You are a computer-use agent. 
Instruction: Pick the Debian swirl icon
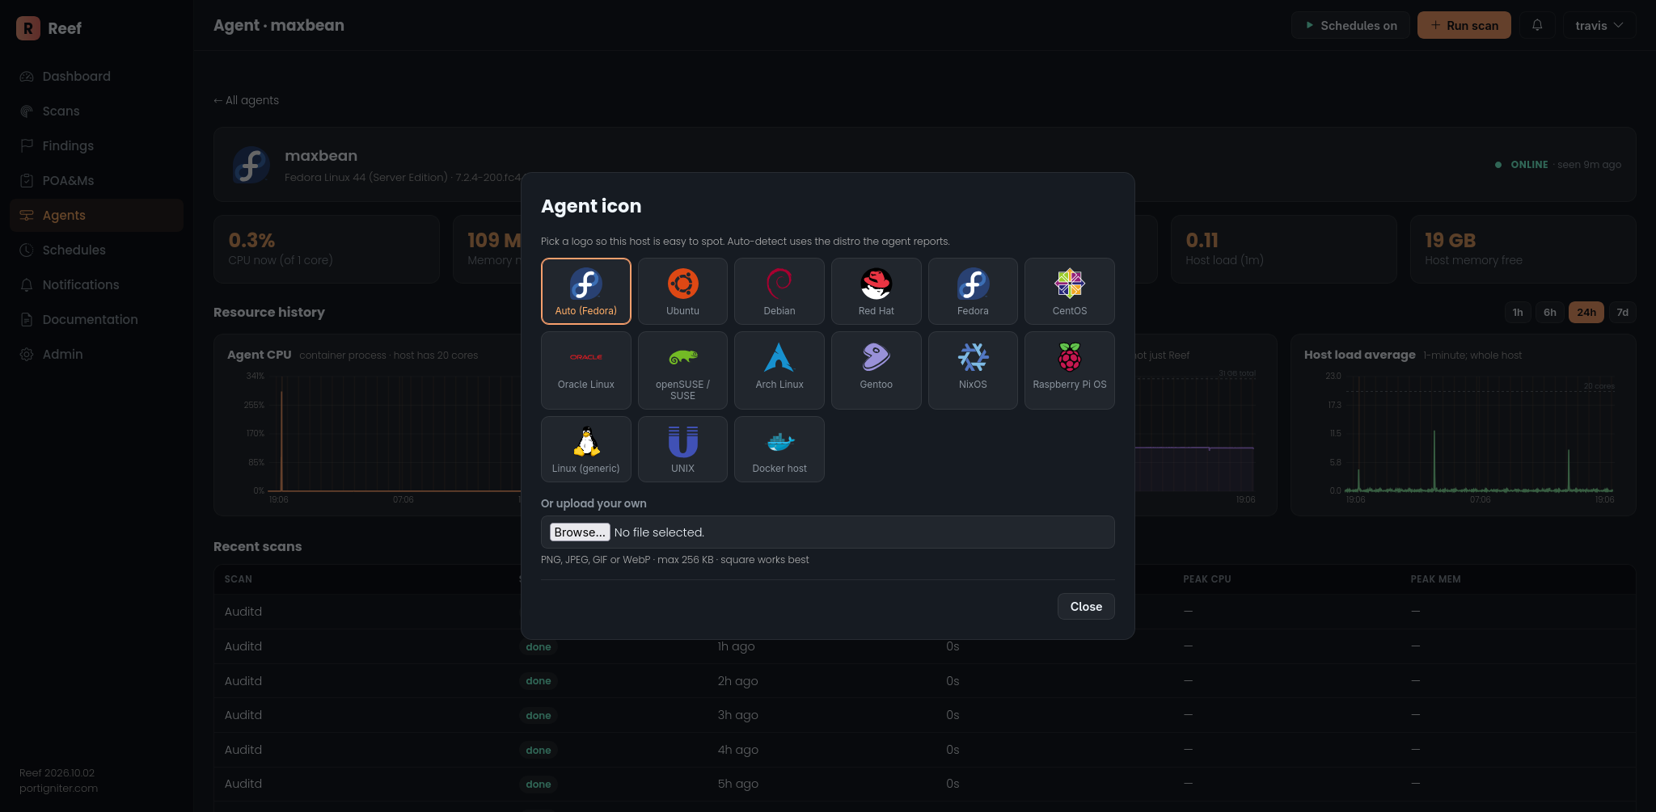tap(779, 291)
